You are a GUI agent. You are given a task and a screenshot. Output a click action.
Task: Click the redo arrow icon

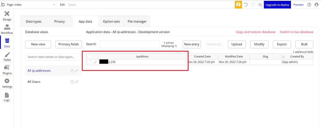253,5
